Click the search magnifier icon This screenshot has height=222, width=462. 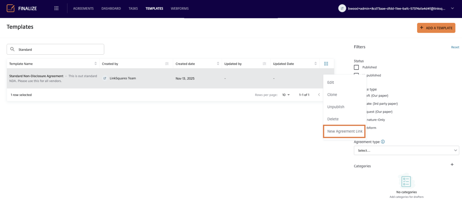click(12, 49)
